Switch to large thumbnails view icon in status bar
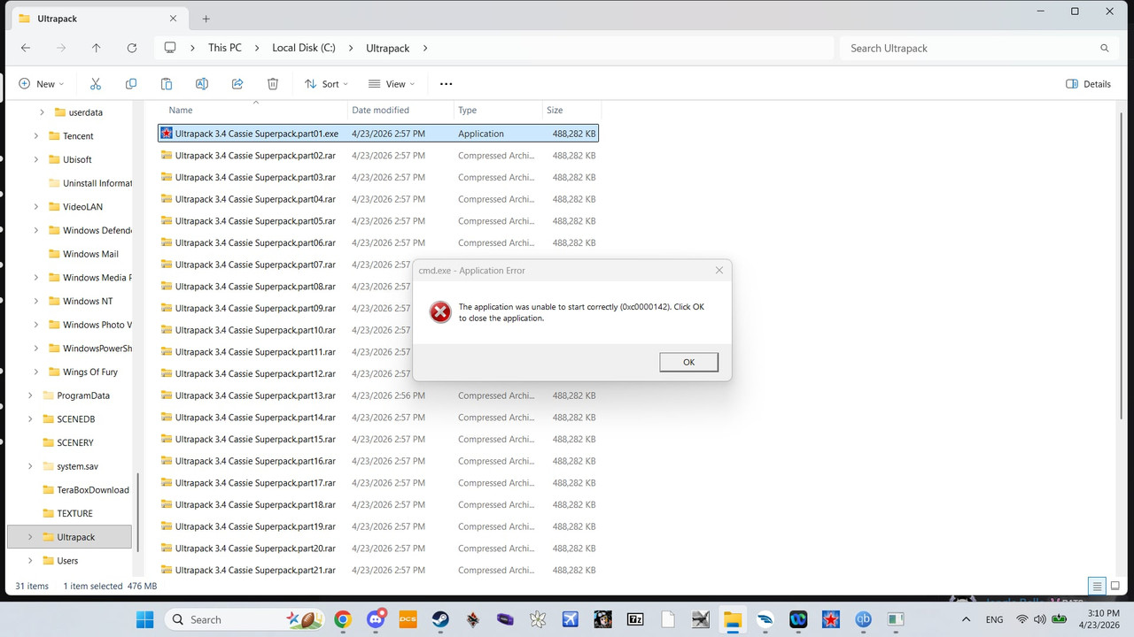Viewport: 1134px width, 637px height. click(x=1115, y=586)
